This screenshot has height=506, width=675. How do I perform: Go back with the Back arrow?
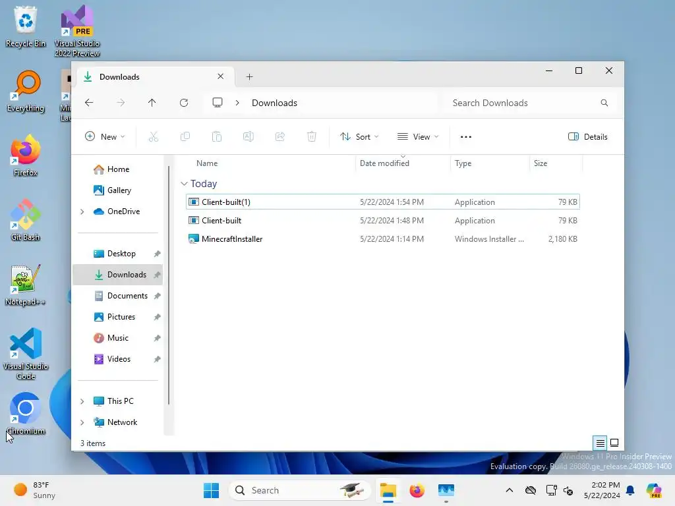tap(89, 103)
